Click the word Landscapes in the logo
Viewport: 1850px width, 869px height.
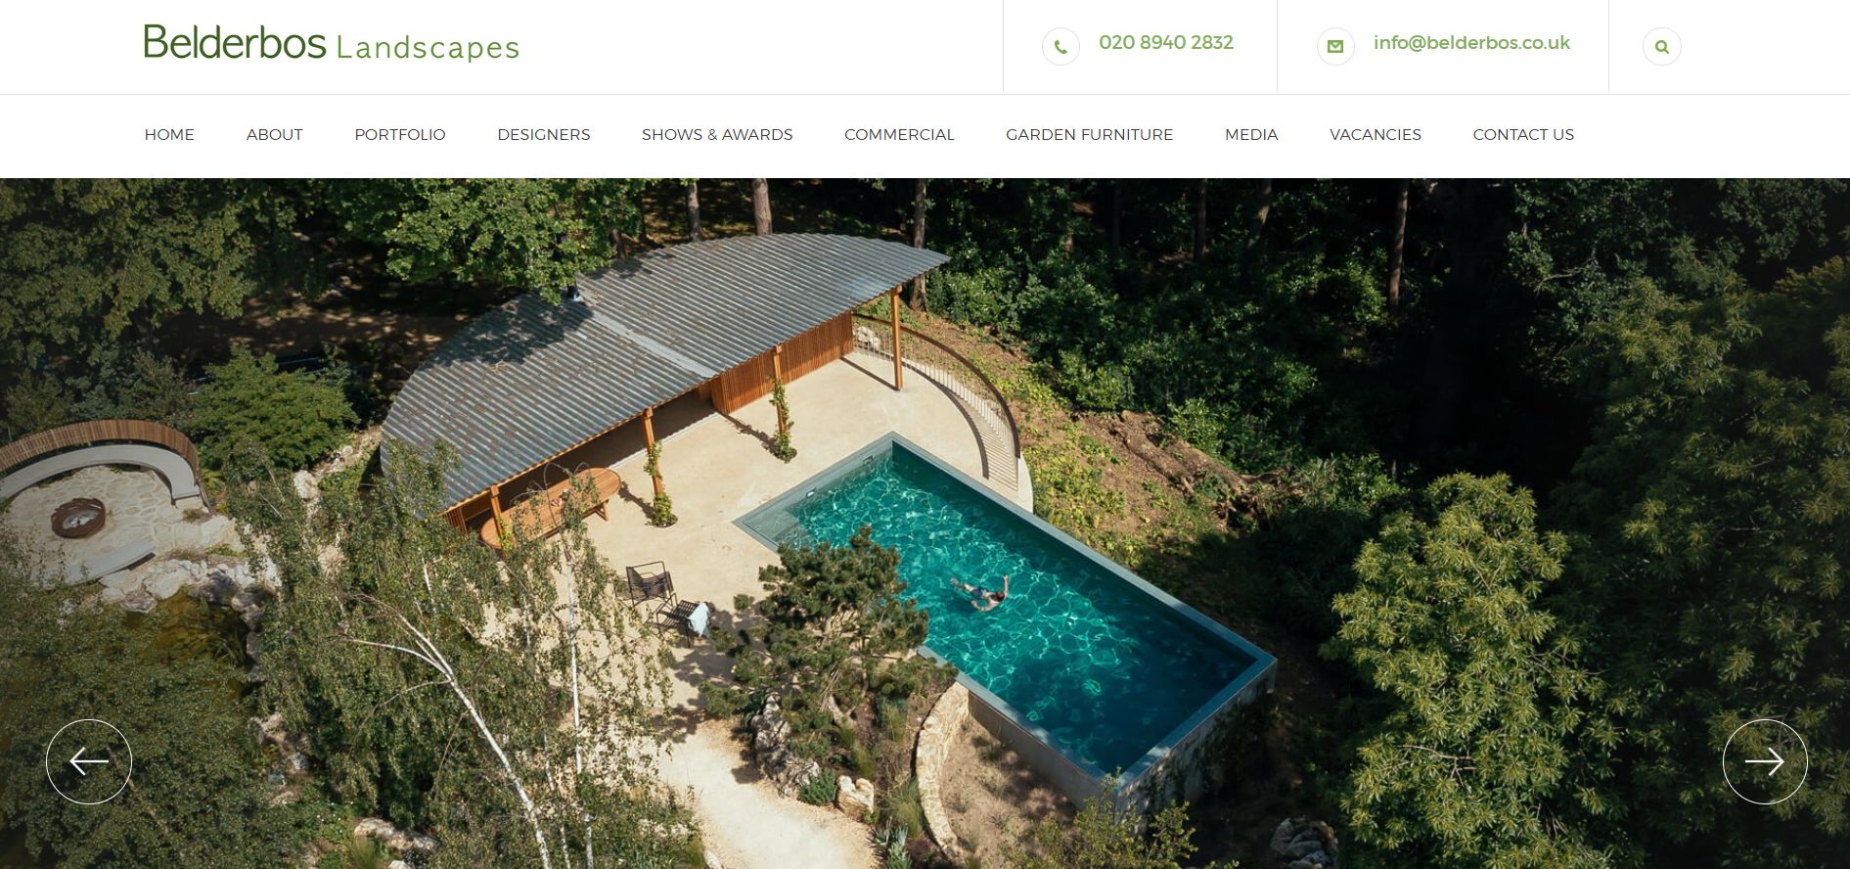[428, 48]
